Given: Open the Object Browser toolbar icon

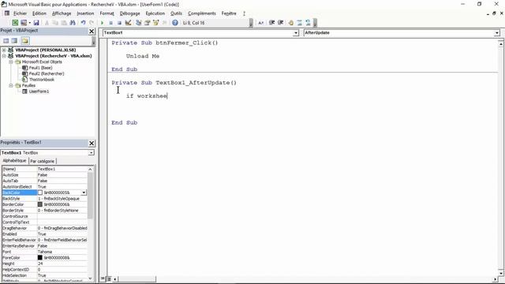Looking at the screenshot, I should 156,23.
